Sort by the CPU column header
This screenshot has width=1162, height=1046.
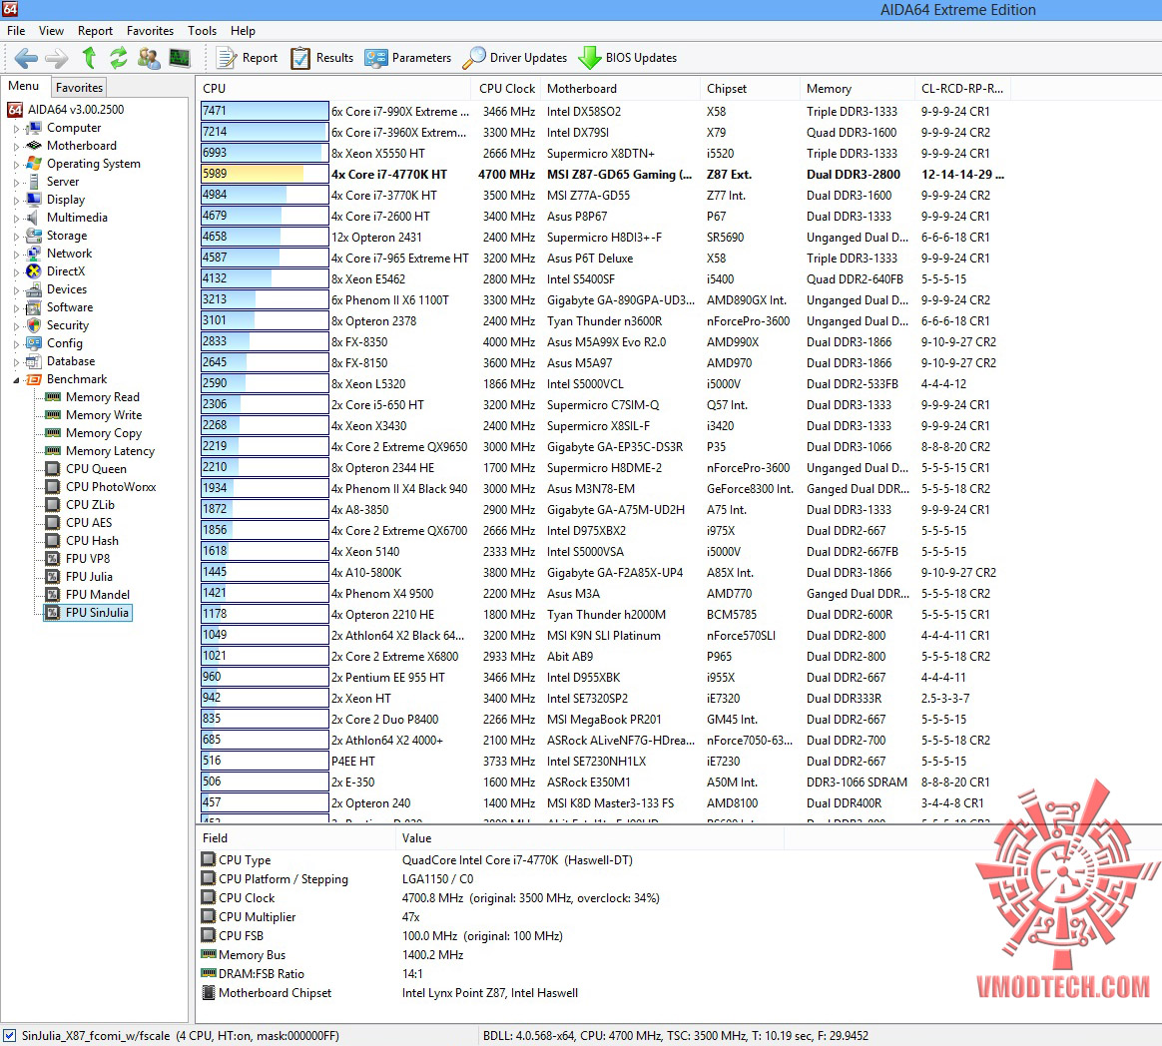pyautogui.click(x=333, y=88)
